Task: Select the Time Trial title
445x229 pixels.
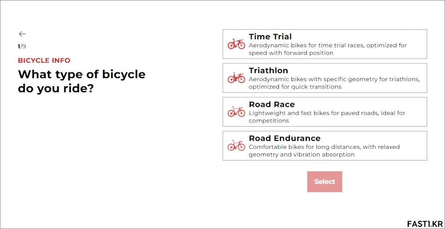Action: pos(270,36)
